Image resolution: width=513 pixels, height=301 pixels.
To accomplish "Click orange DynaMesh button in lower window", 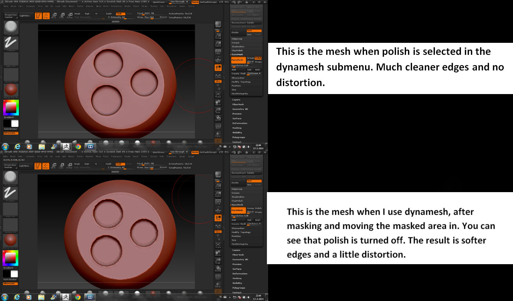I will point(238,210).
